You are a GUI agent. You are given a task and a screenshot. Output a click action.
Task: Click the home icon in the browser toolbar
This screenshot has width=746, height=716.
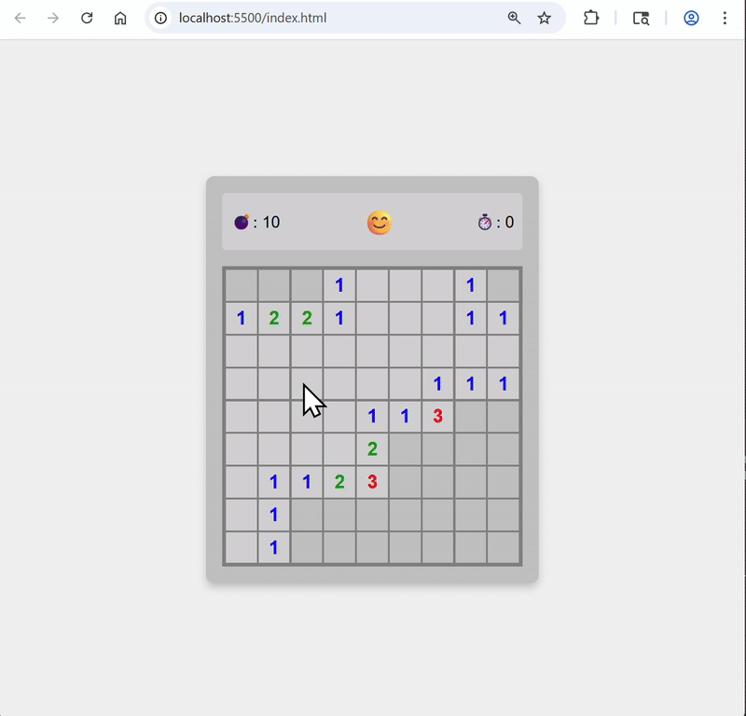(x=120, y=18)
